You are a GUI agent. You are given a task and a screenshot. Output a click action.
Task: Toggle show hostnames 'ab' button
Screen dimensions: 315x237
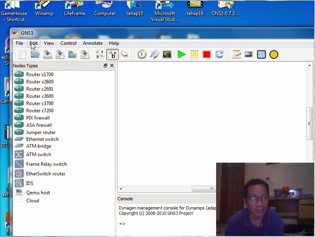tap(112, 54)
